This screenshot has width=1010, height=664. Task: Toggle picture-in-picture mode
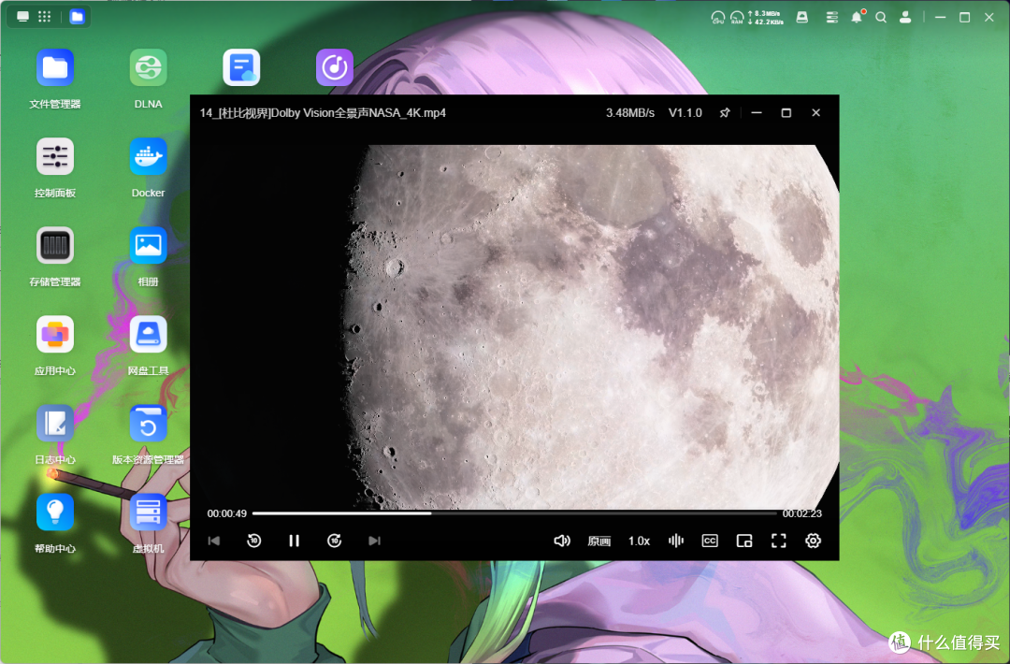[x=744, y=541]
